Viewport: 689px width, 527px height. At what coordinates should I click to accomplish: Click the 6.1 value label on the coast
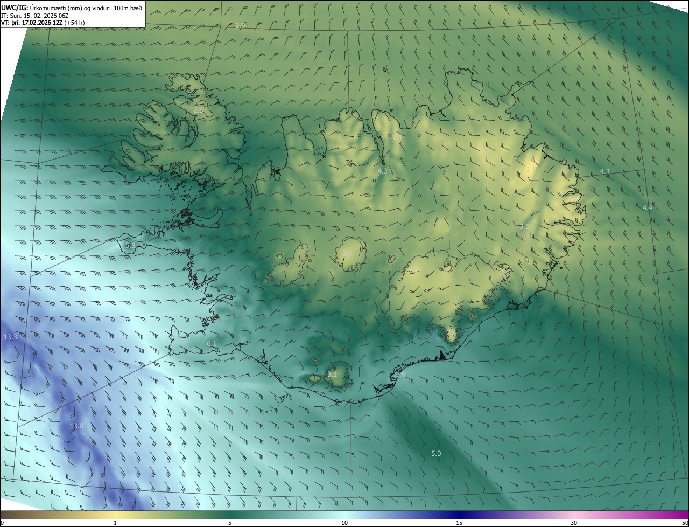pyautogui.click(x=212, y=343)
